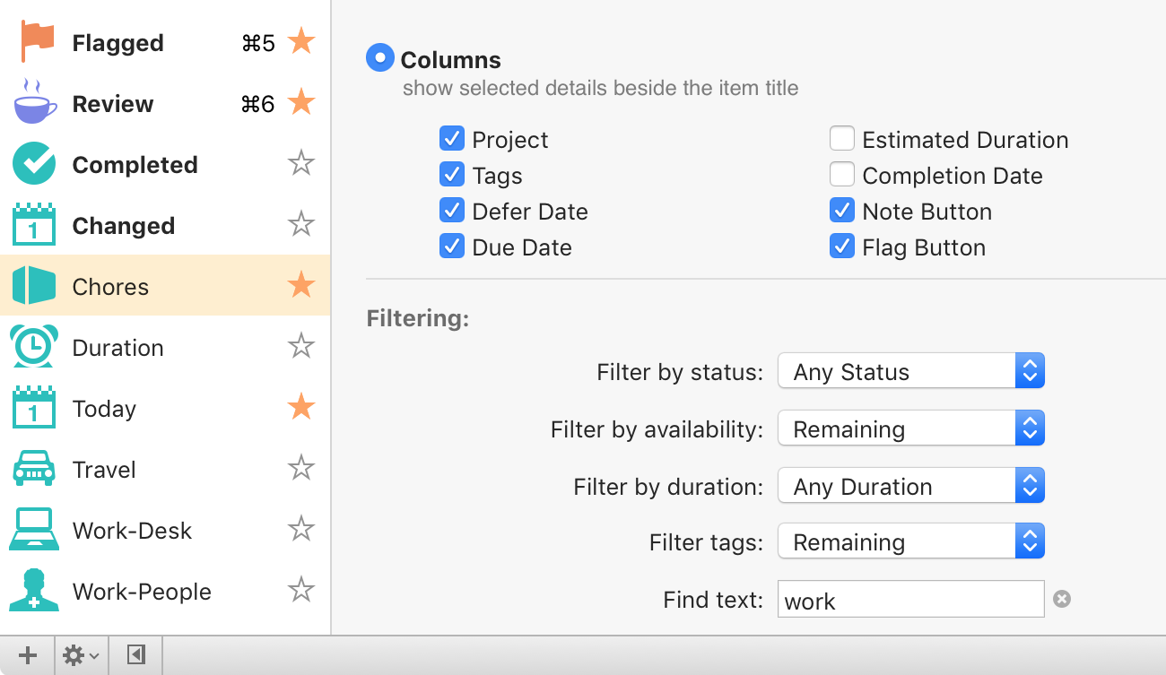Select the Work-People perspective name

[x=142, y=592]
